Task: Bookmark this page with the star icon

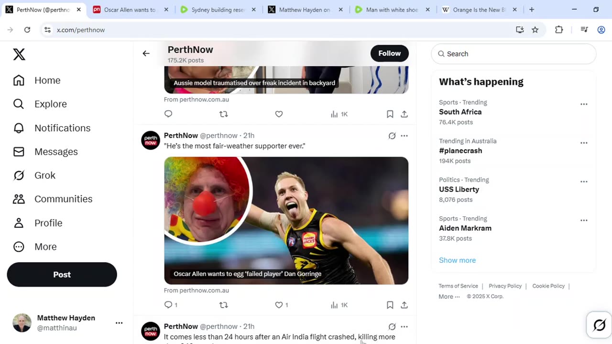Action: click(x=535, y=30)
